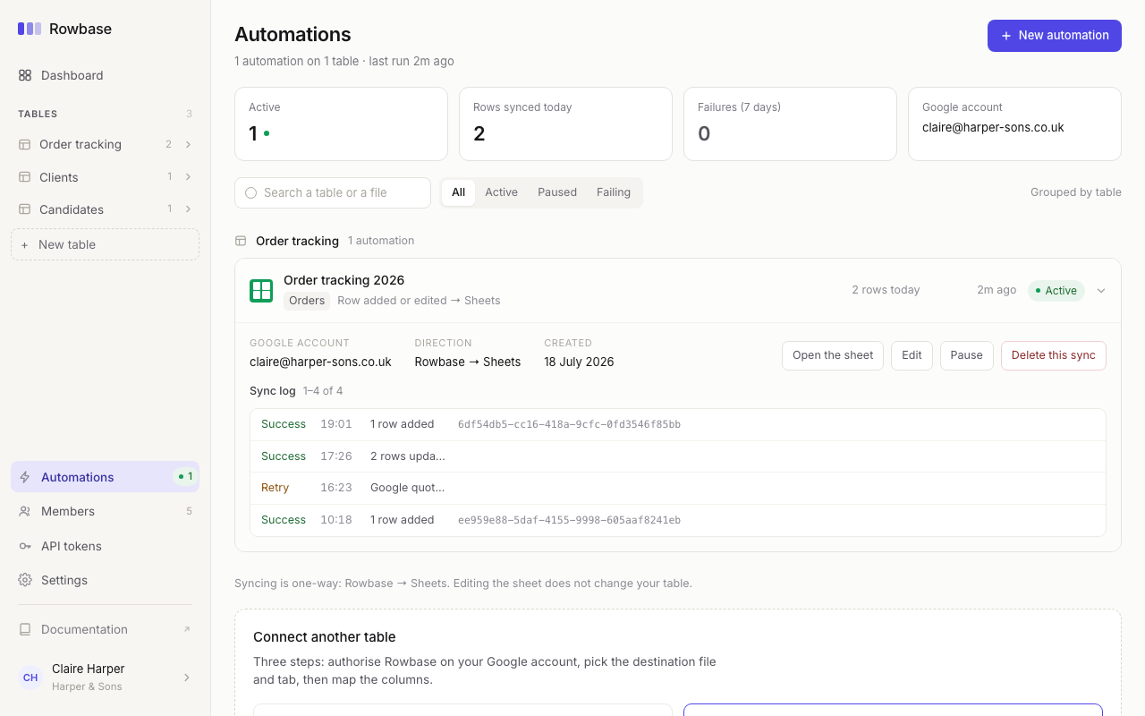
Task: Go to Members in the sidebar
Action: (105, 511)
